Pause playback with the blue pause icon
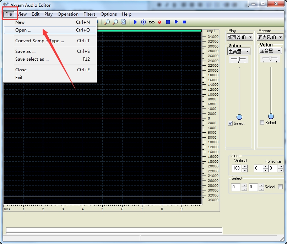This screenshot has width=287, height=244. click(x=168, y=22)
